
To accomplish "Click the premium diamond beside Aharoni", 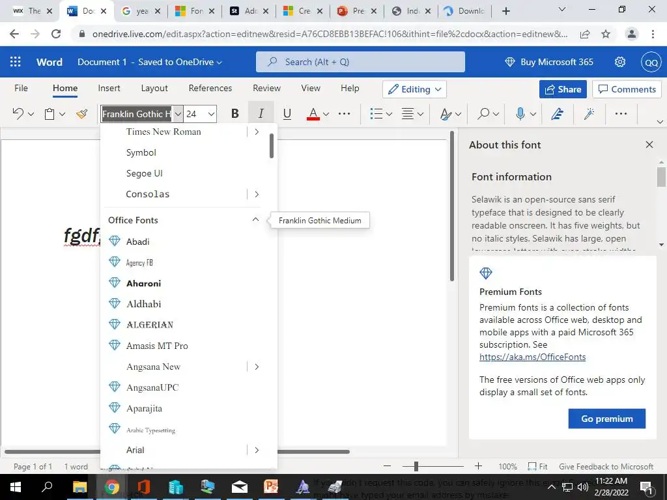I will [115, 283].
